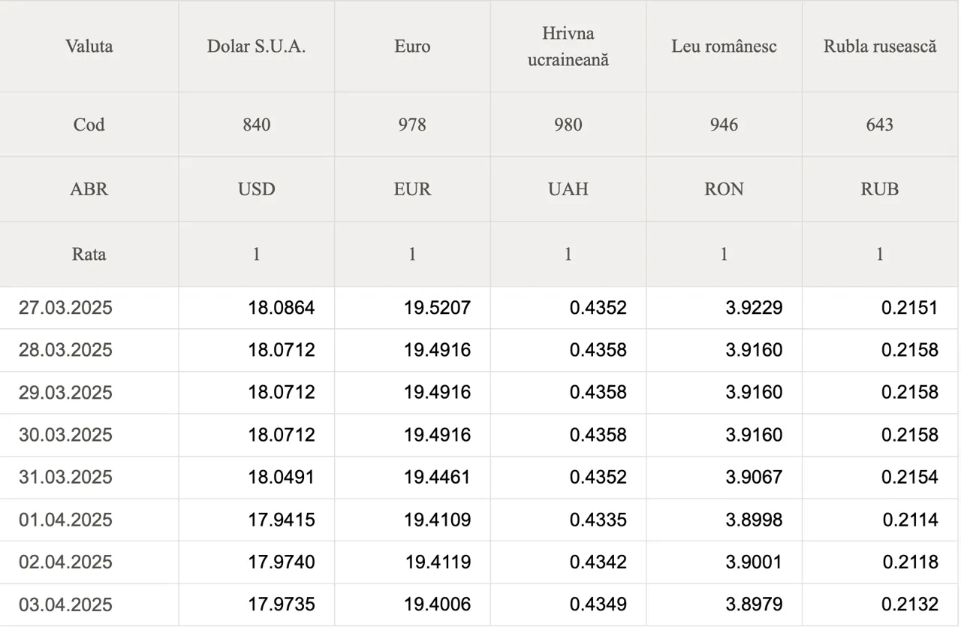961x627 pixels.
Task: Click the RON rate 3.9067
Action: [x=754, y=477]
